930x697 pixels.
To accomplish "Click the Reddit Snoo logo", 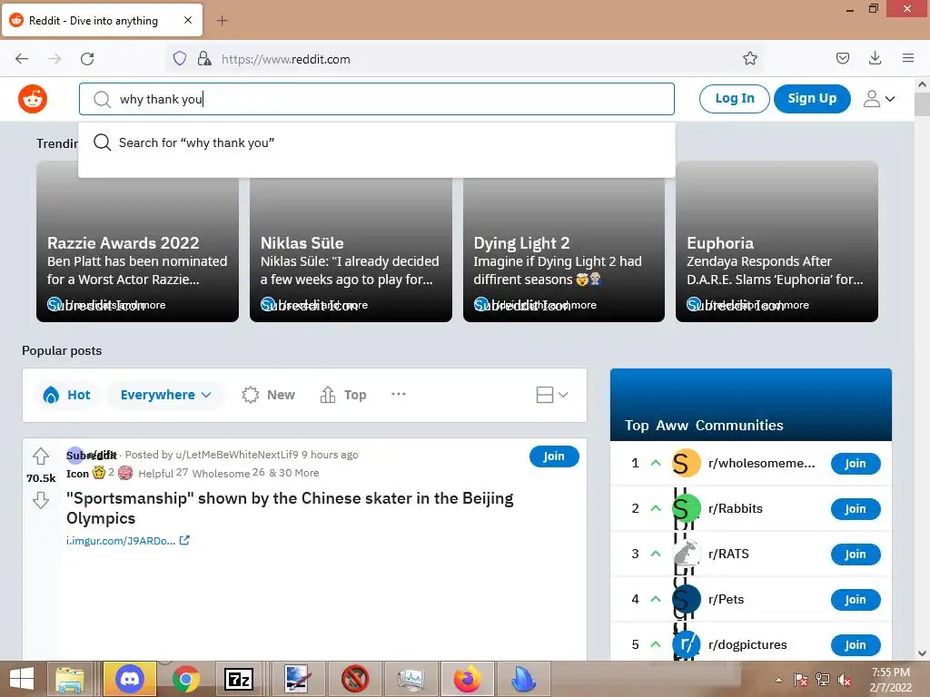I will 33,99.
